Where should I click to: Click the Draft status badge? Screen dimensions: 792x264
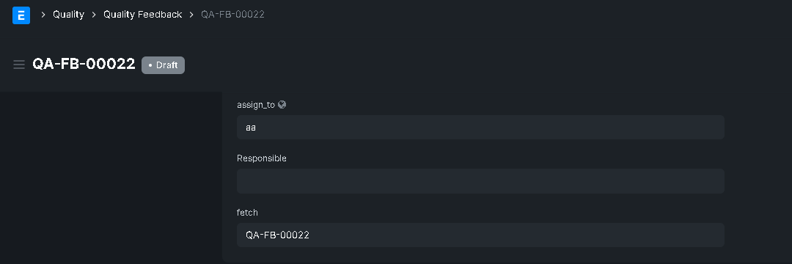pos(163,65)
